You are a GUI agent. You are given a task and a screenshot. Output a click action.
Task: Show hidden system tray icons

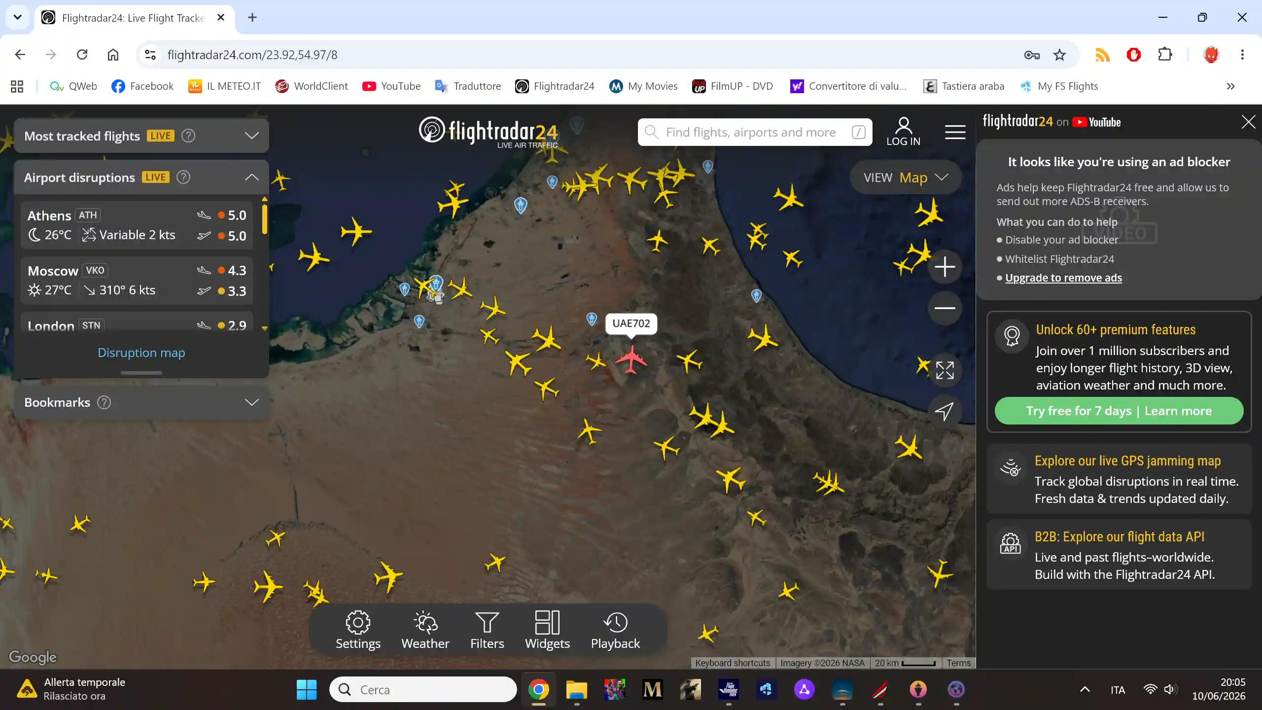point(1085,689)
